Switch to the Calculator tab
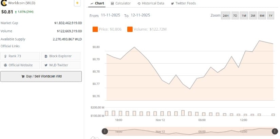 [120, 3]
